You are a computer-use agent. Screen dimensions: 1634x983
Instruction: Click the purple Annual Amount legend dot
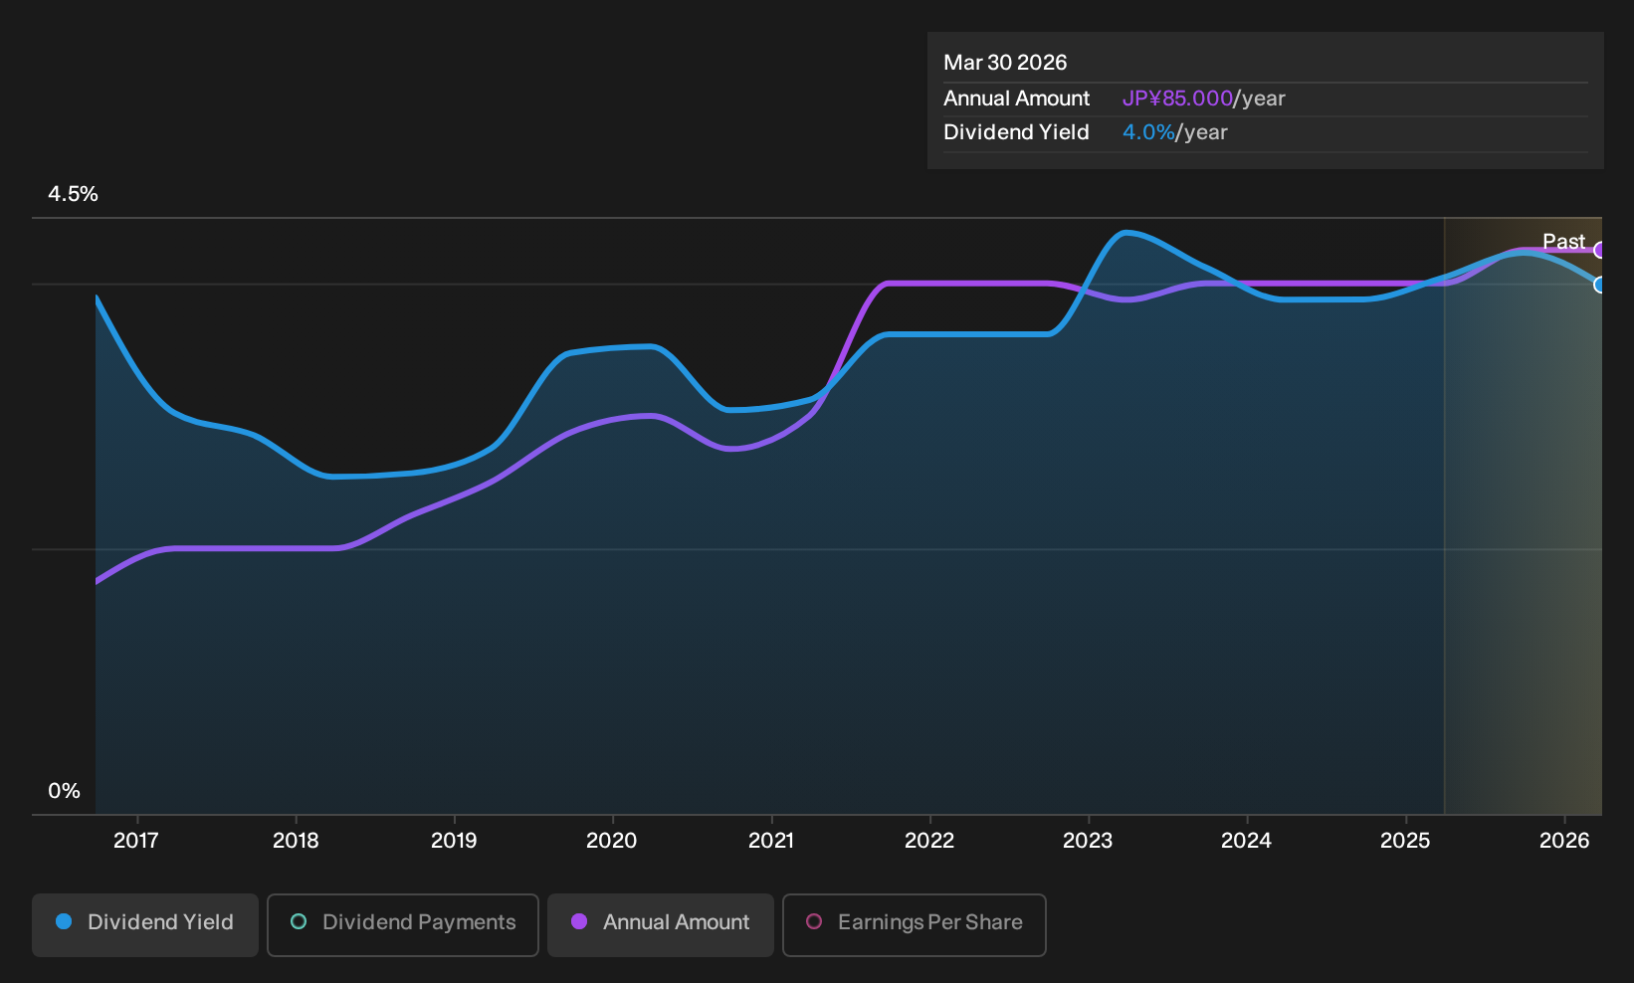579,921
